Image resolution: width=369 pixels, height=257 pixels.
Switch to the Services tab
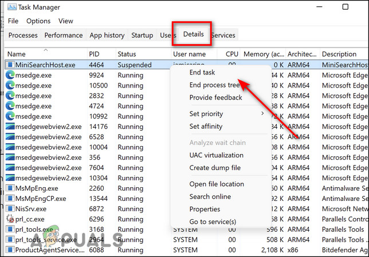pos(223,35)
